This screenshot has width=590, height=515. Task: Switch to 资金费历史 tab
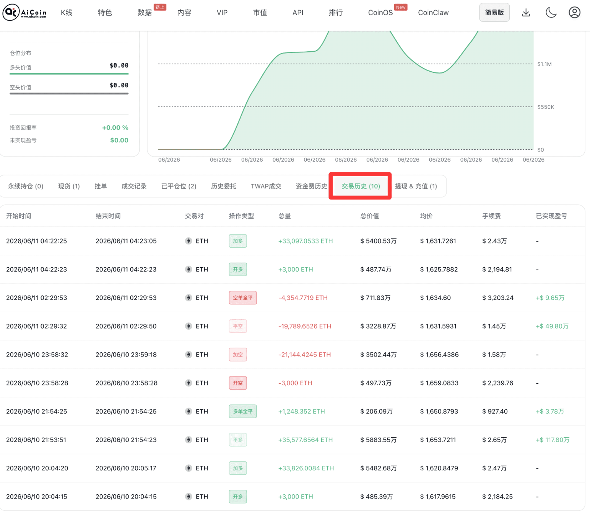(x=311, y=186)
